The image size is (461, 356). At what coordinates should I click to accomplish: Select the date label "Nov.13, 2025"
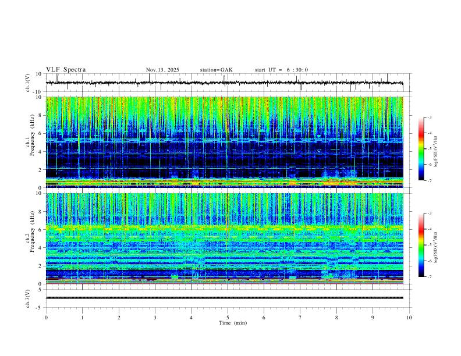pos(162,70)
